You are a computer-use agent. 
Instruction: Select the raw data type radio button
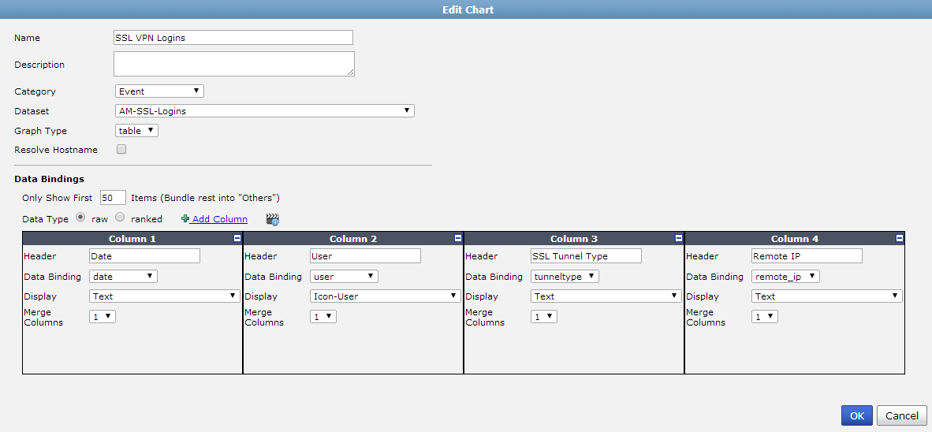81,218
